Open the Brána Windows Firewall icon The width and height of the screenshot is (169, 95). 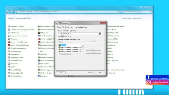tap(39, 26)
